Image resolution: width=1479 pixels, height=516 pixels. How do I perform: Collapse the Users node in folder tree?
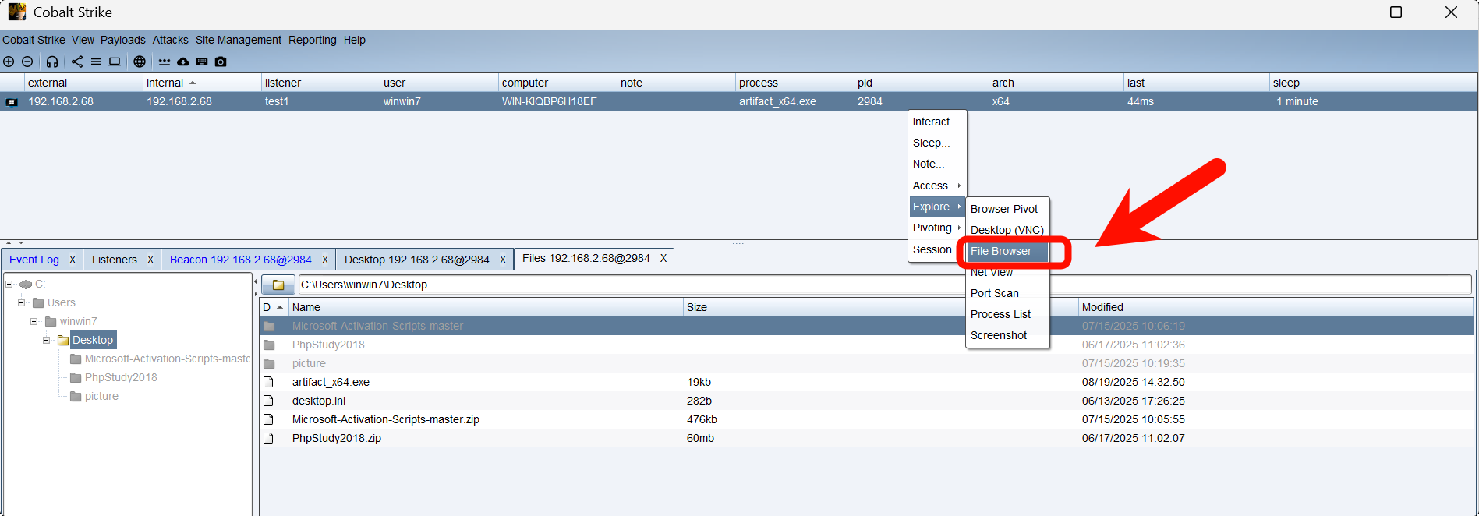click(22, 302)
